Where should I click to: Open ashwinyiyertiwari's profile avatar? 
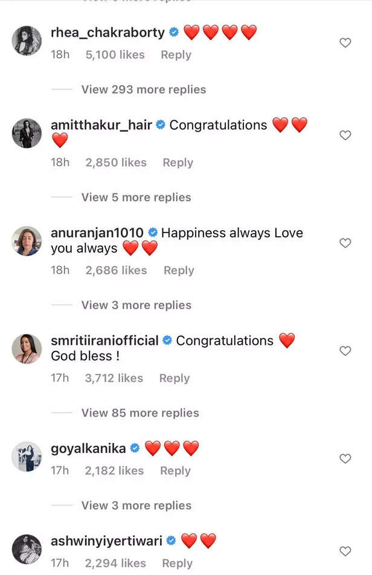[x=27, y=549]
